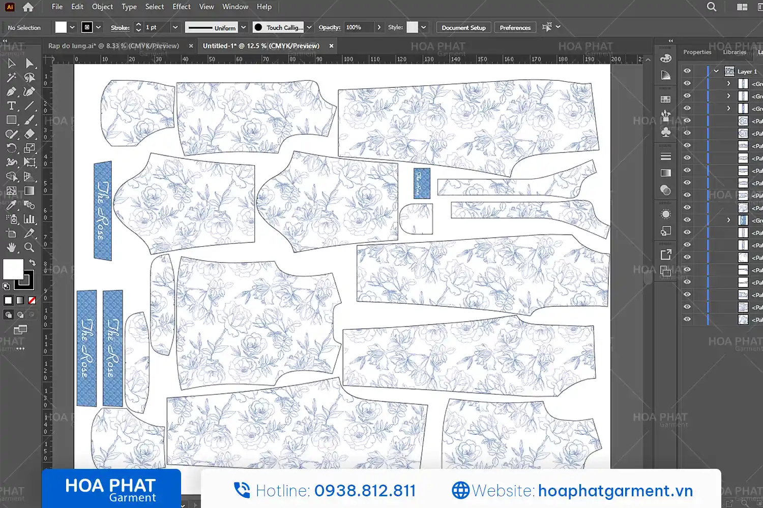Pick the Eyedropper tool

click(11, 205)
